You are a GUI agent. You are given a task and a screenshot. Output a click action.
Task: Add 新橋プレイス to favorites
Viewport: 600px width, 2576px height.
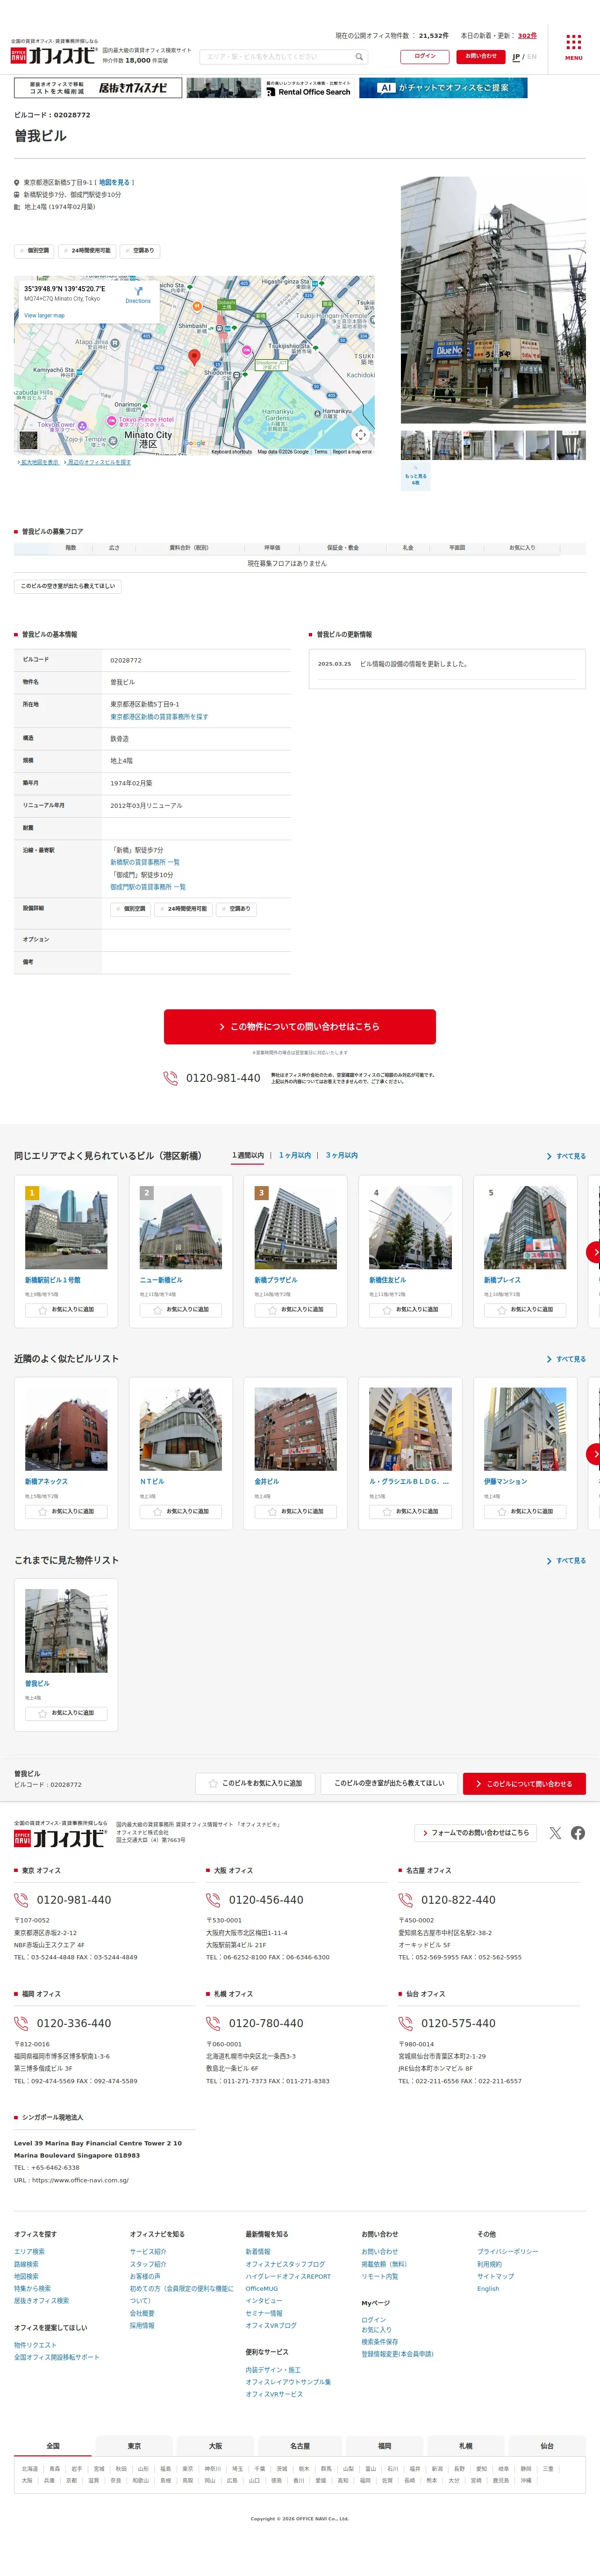(525, 1309)
